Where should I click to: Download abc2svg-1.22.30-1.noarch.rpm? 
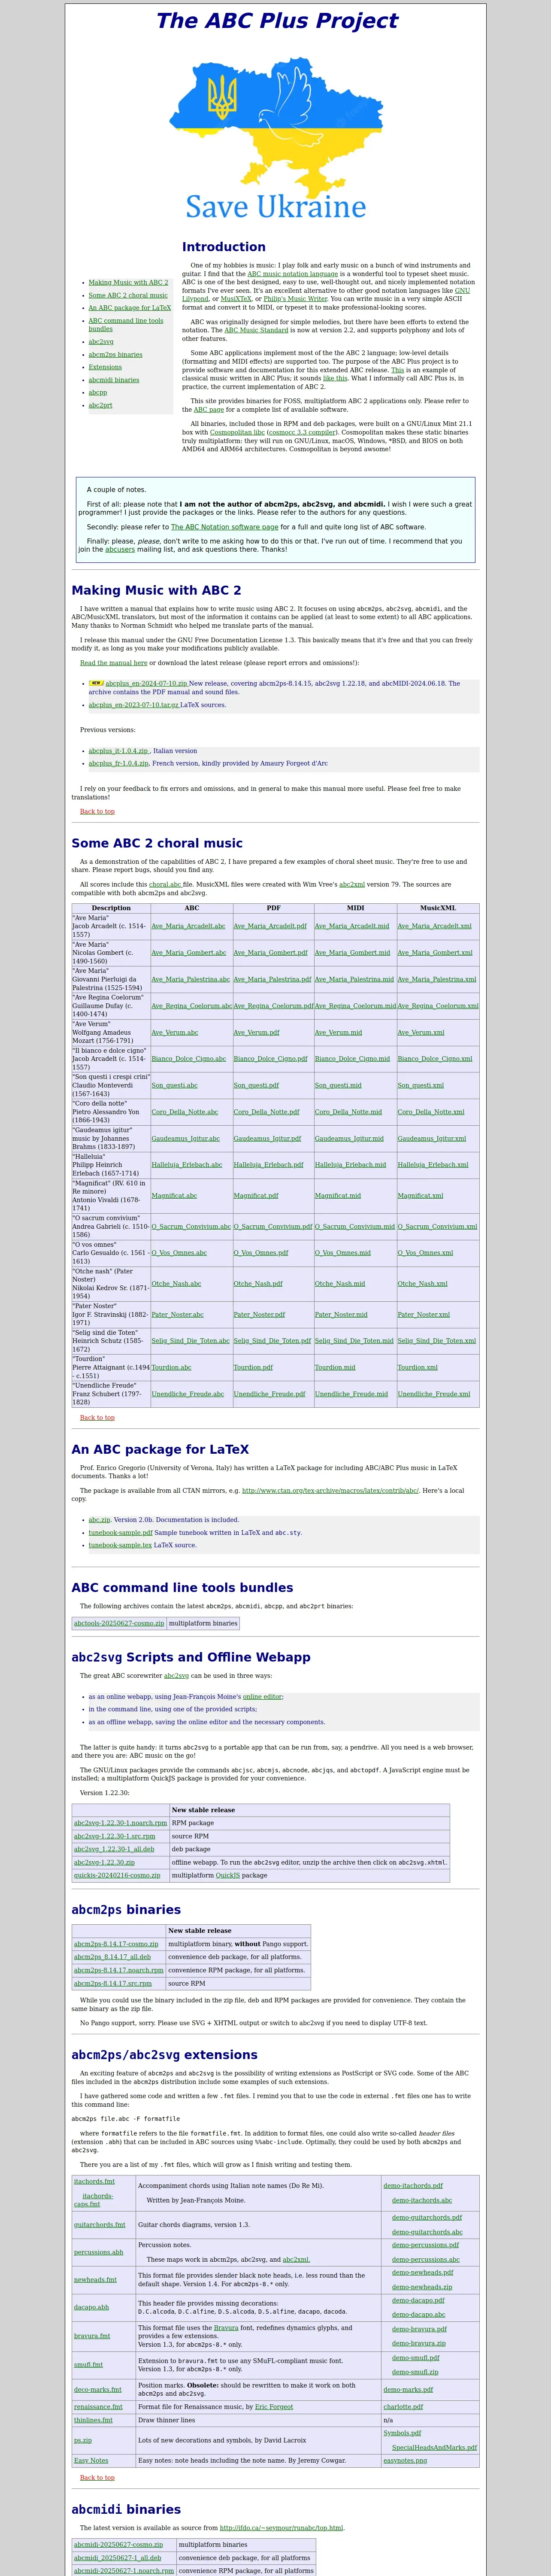(x=120, y=1822)
